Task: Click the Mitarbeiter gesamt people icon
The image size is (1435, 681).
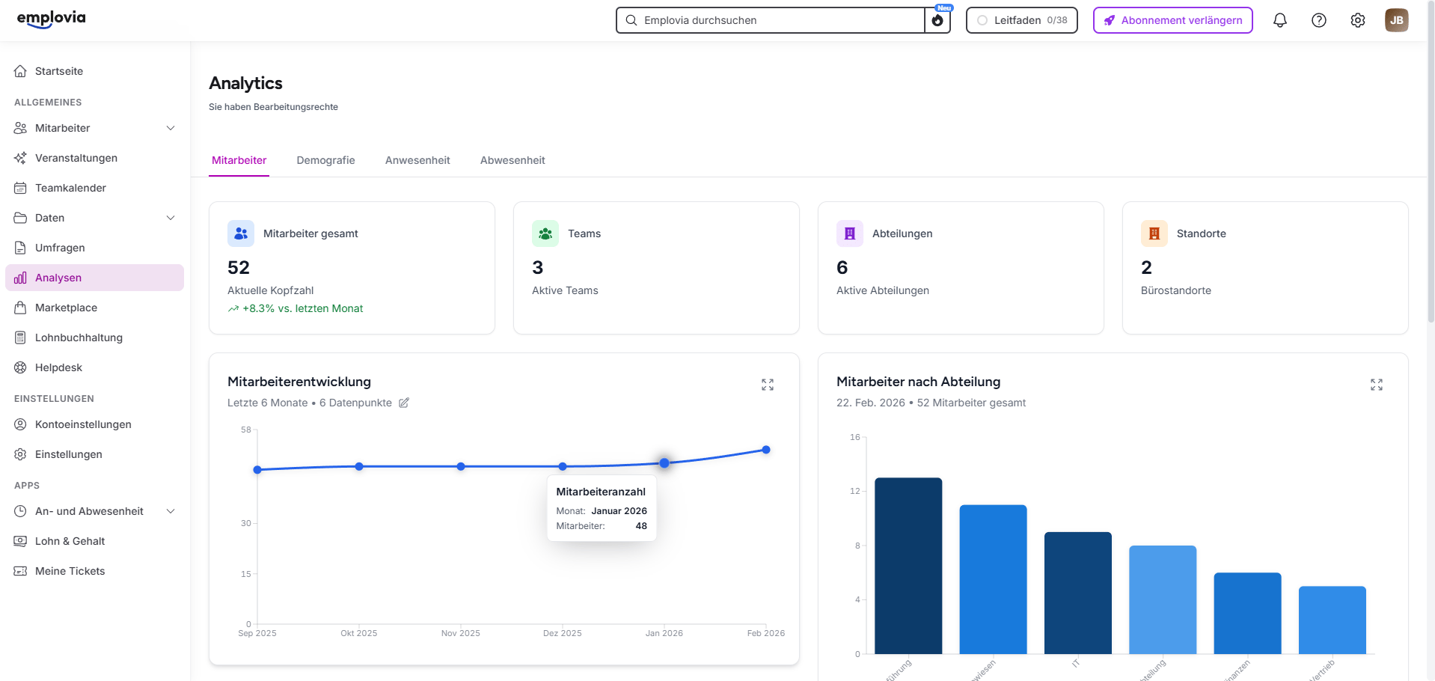Action: coord(241,233)
